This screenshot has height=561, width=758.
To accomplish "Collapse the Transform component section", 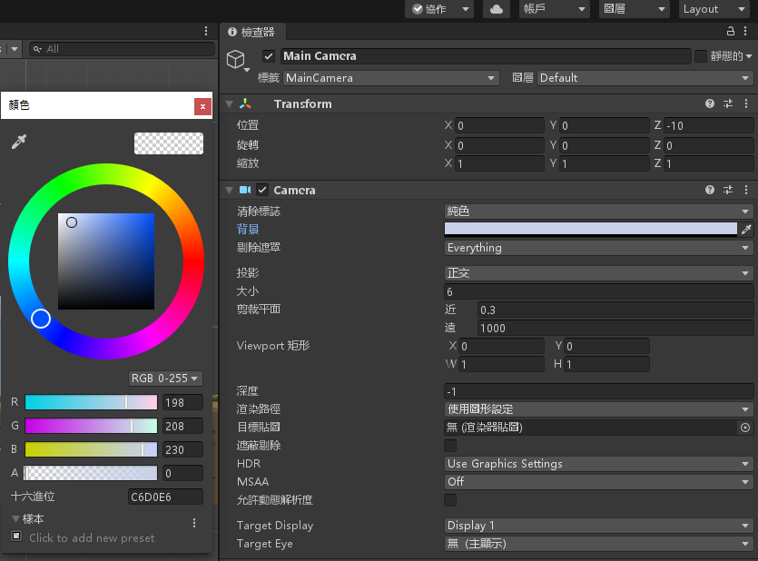I will pos(230,104).
